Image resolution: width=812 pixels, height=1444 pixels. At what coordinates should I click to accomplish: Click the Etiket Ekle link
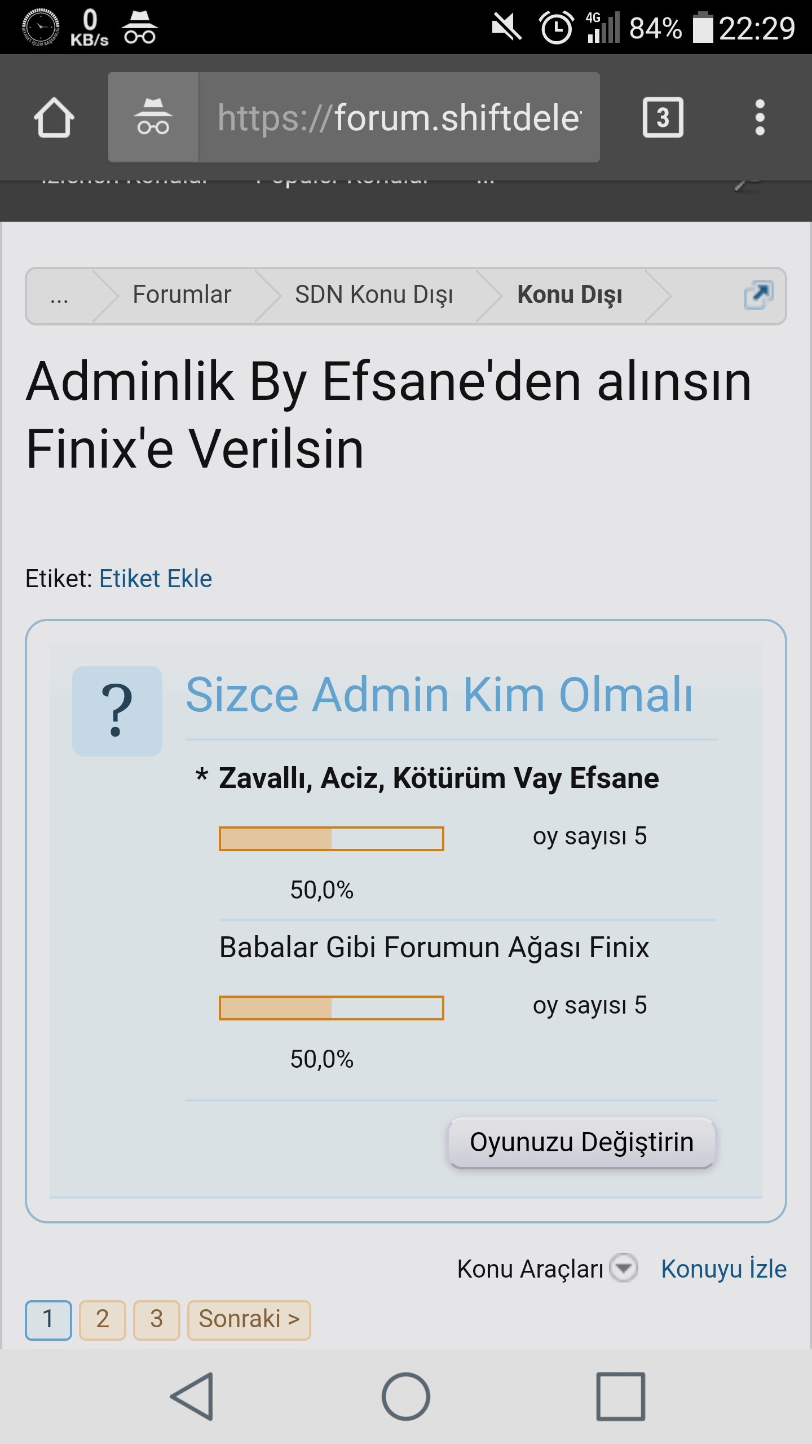pyautogui.click(x=156, y=579)
